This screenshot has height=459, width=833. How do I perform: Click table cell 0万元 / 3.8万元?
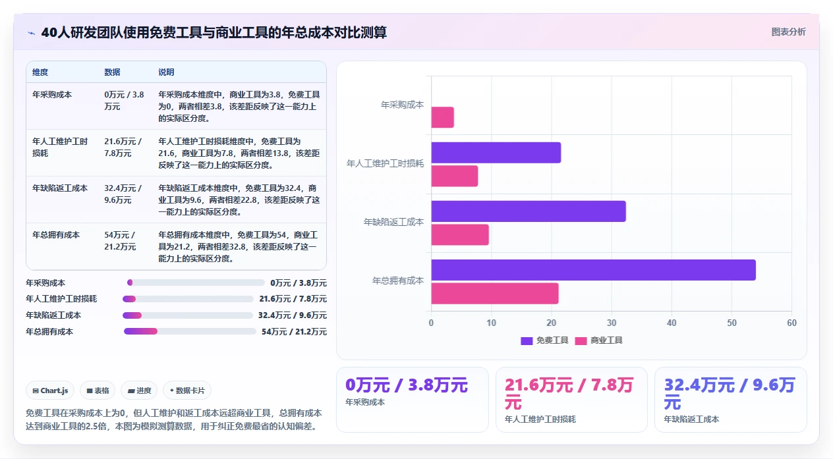tap(124, 101)
